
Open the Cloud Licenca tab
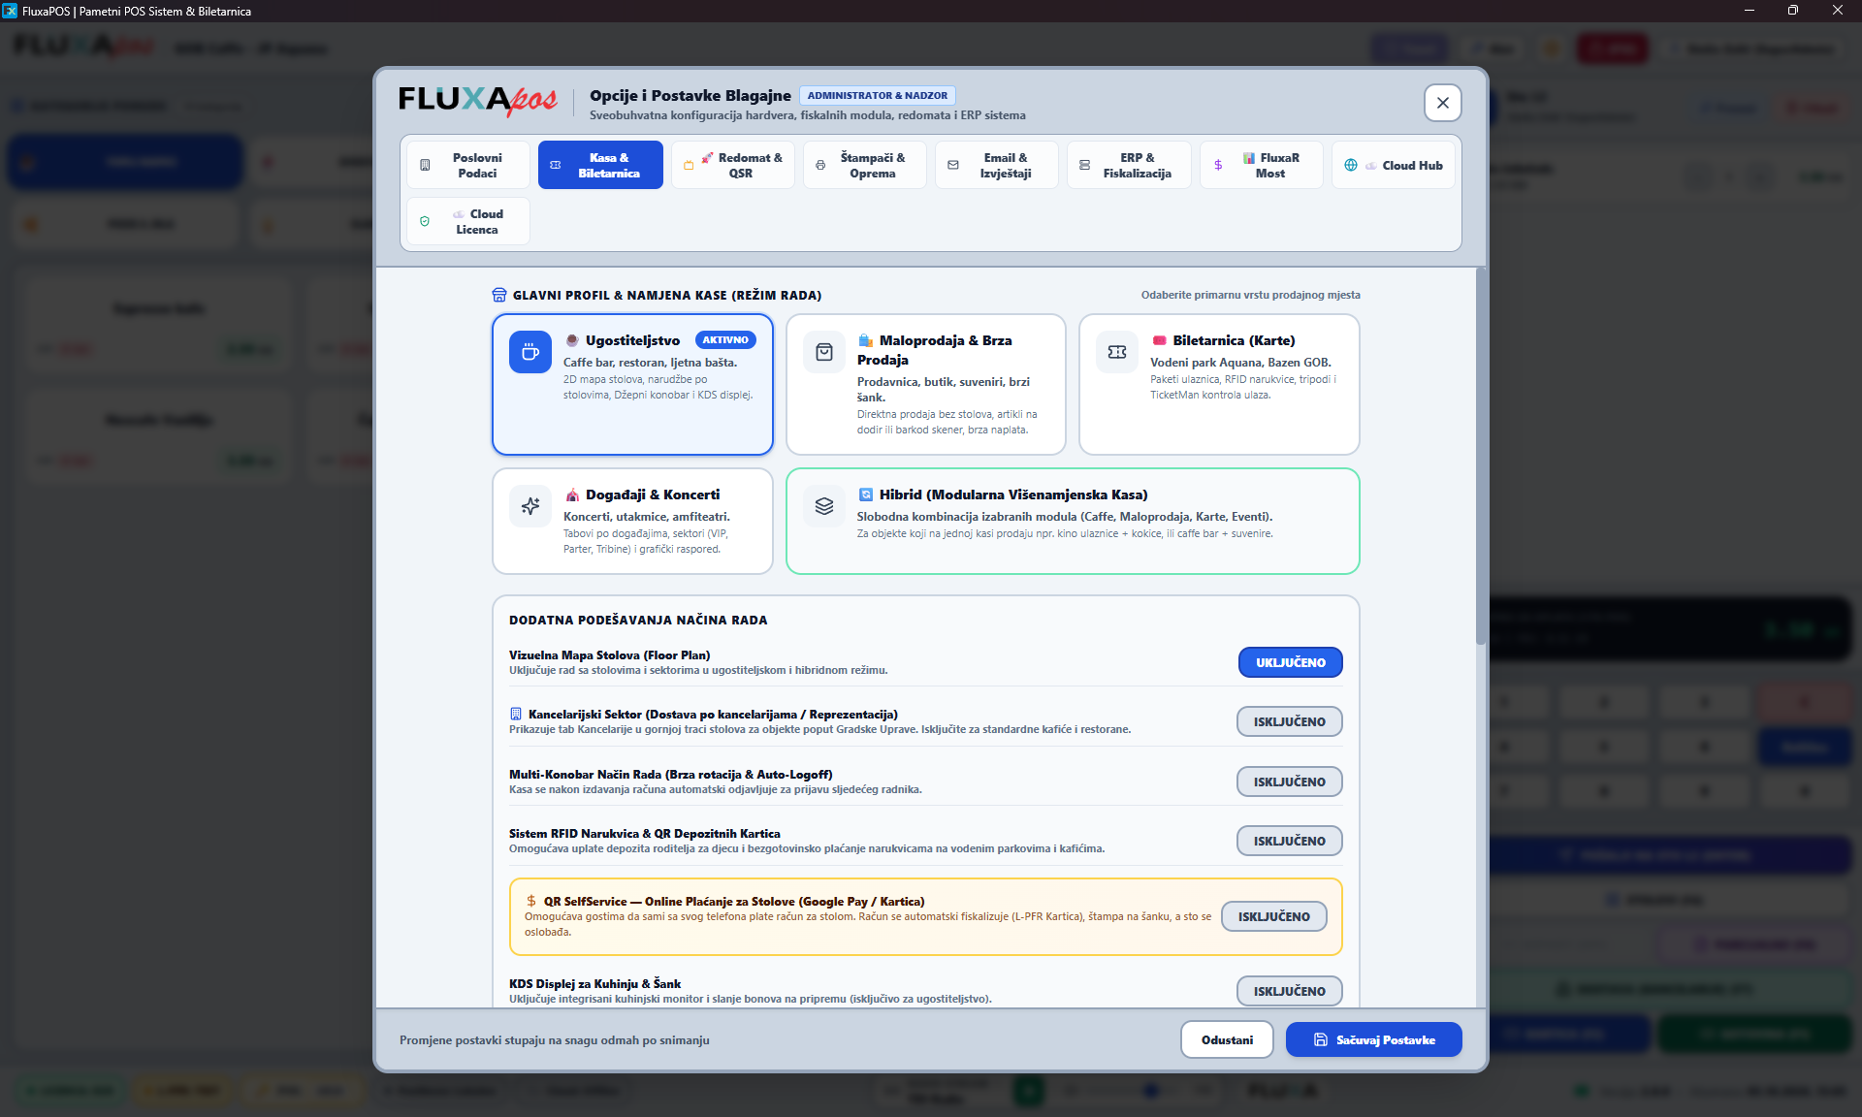pyautogui.click(x=468, y=221)
